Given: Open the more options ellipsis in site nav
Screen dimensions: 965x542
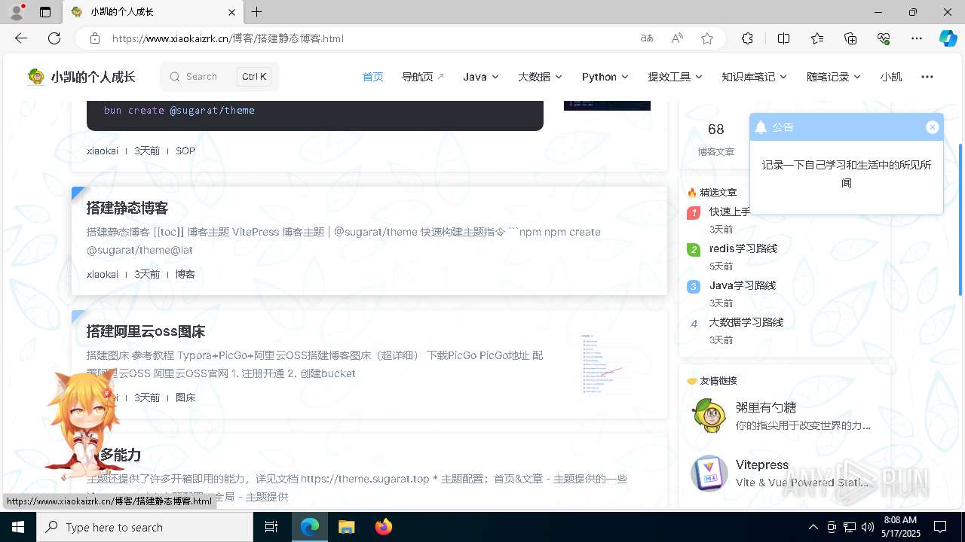Looking at the screenshot, I should coord(927,77).
